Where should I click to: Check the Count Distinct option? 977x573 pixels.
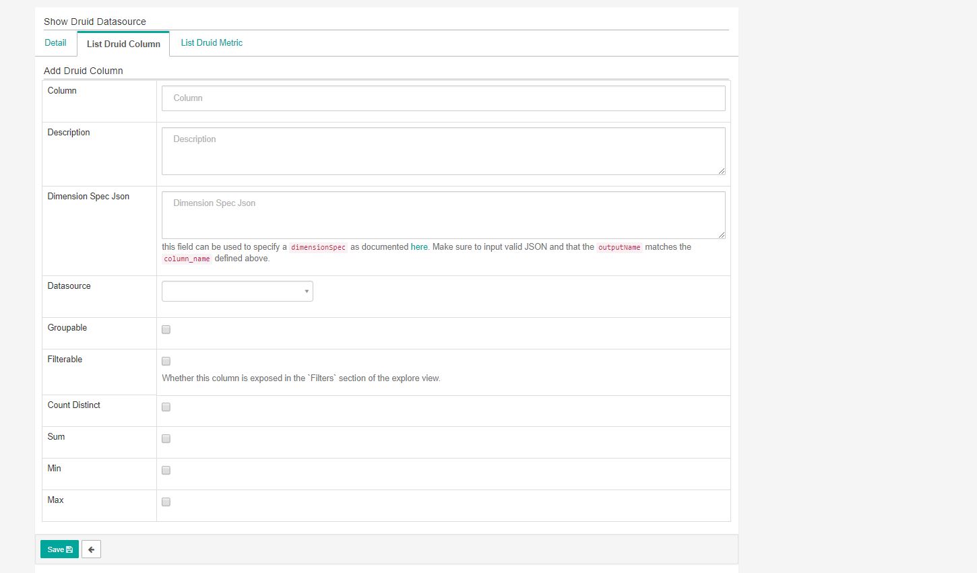[x=166, y=407]
